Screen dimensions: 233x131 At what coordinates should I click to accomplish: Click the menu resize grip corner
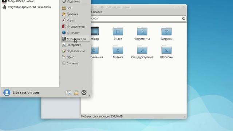(x=89, y=95)
